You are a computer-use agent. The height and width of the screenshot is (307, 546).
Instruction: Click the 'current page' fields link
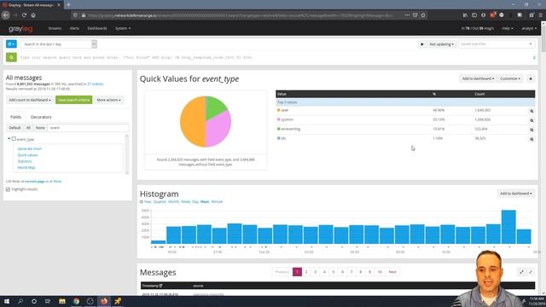[x=34, y=182]
